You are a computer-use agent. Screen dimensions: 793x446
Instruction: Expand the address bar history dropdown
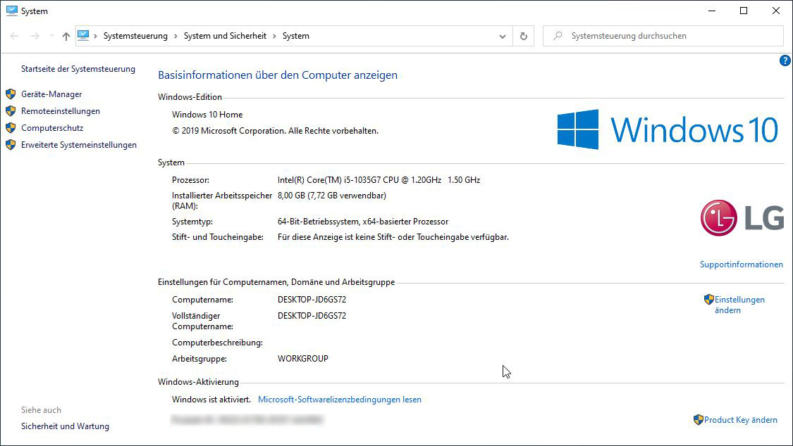click(x=502, y=36)
